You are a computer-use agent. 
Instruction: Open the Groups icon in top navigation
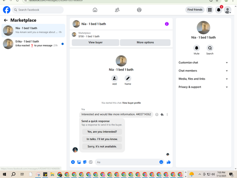point(139,10)
